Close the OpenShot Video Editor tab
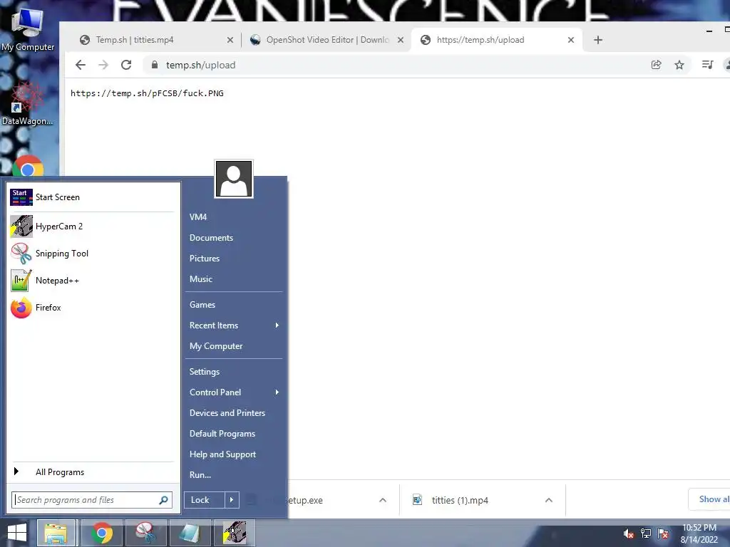The width and height of the screenshot is (730, 547). pyautogui.click(x=401, y=40)
